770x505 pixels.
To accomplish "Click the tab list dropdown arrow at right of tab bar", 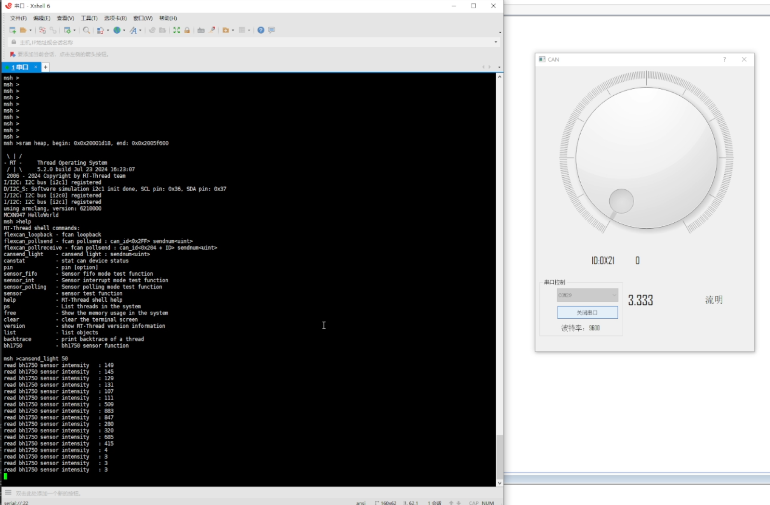I will click(499, 67).
